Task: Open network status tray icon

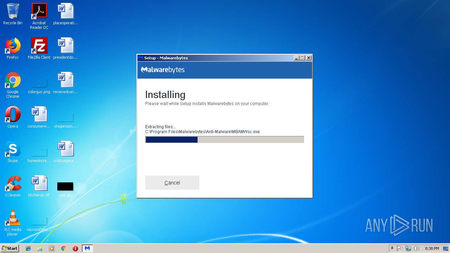Action: pos(408,248)
